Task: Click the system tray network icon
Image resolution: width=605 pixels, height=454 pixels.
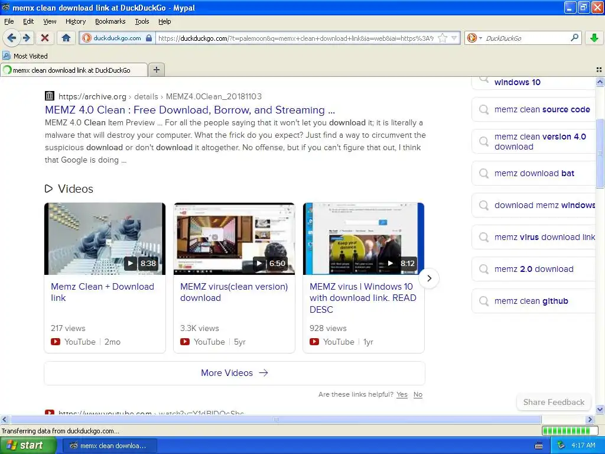Action: click(561, 446)
